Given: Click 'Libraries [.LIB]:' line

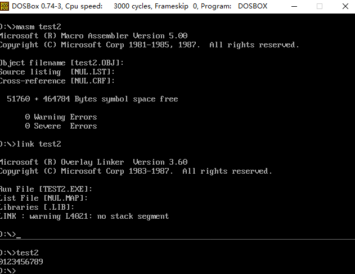Looking at the screenshot, I should click(37, 207).
